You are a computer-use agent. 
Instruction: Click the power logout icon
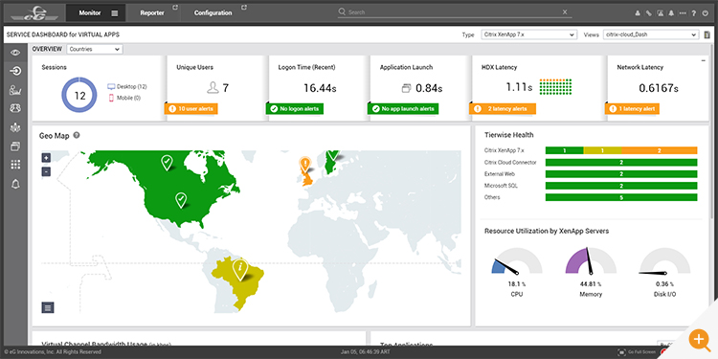coord(706,13)
